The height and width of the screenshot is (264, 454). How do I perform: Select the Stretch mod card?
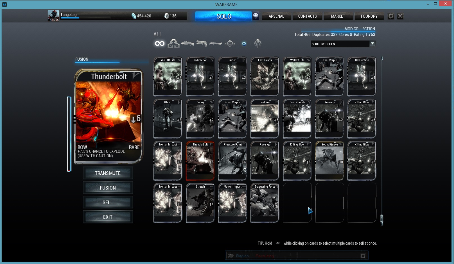coord(200,203)
